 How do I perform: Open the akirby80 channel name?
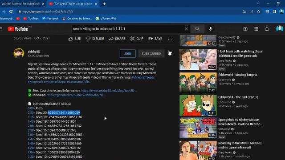point(34,52)
